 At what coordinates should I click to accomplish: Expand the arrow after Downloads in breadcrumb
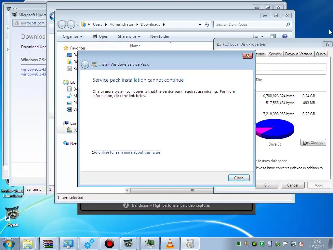[x=164, y=24]
